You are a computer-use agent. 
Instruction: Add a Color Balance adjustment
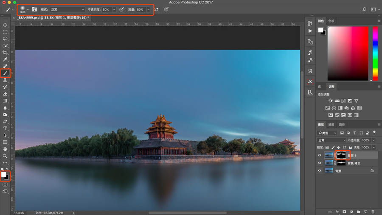pyautogui.click(x=334, y=108)
